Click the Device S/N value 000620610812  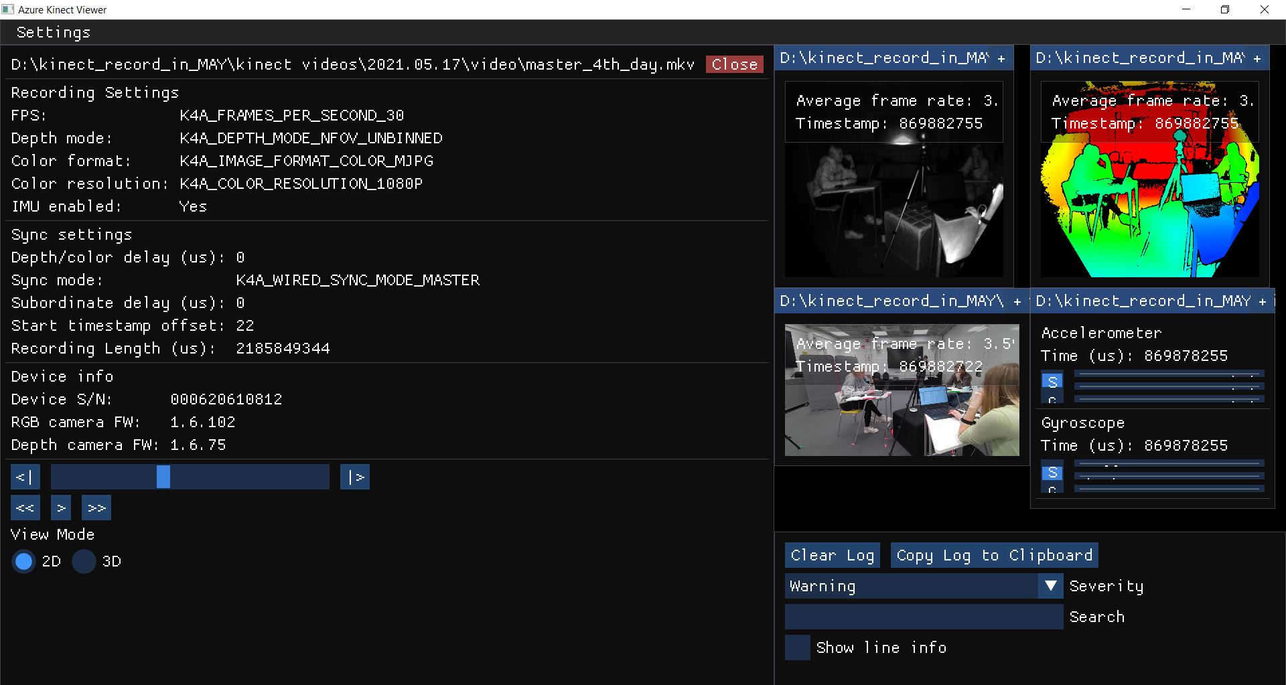tap(226, 399)
